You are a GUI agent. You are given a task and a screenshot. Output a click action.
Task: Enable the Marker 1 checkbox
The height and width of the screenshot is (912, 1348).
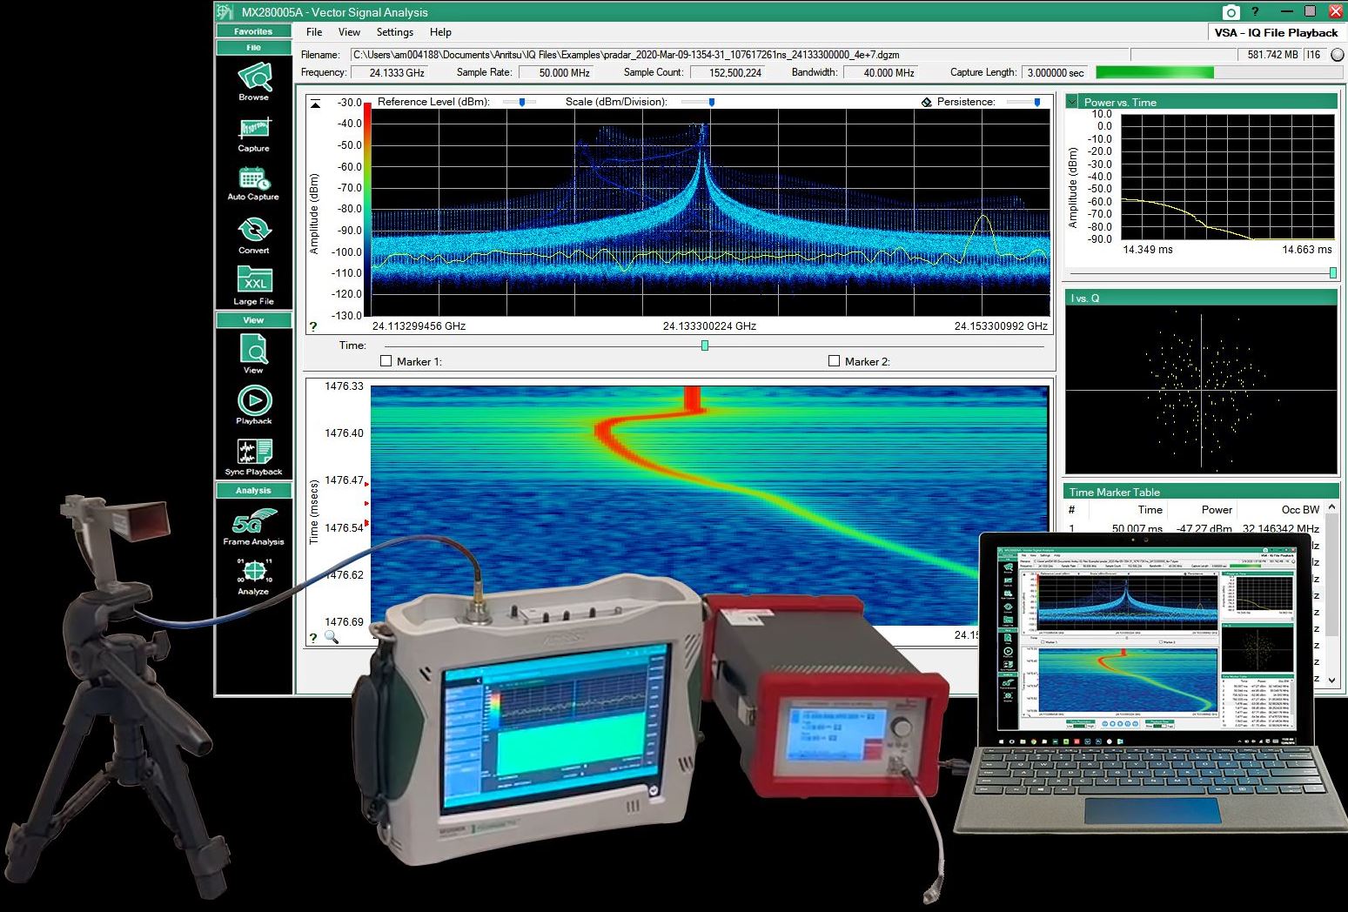[x=386, y=361]
